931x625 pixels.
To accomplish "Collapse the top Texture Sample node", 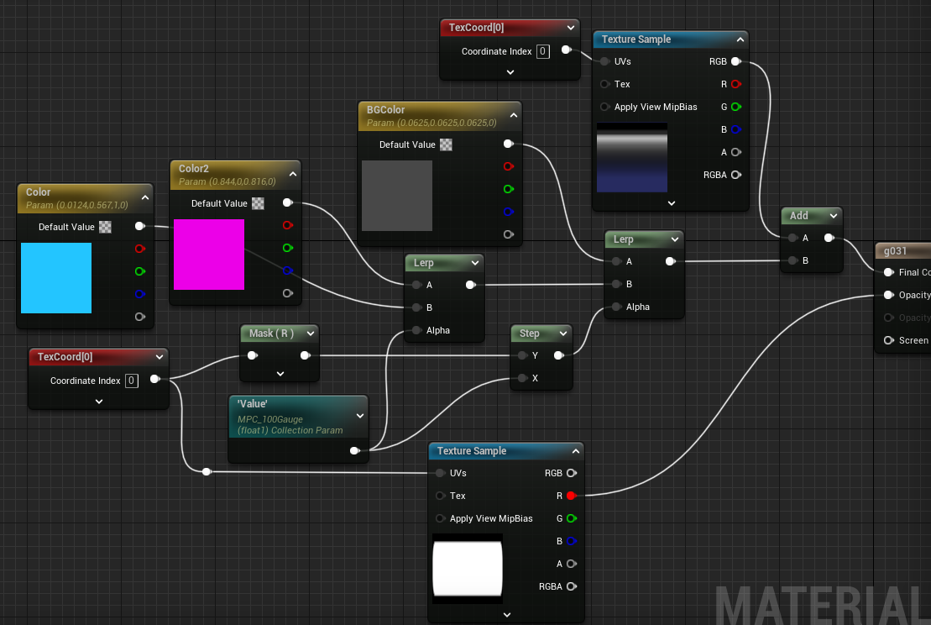I will (x=740, y=39).
